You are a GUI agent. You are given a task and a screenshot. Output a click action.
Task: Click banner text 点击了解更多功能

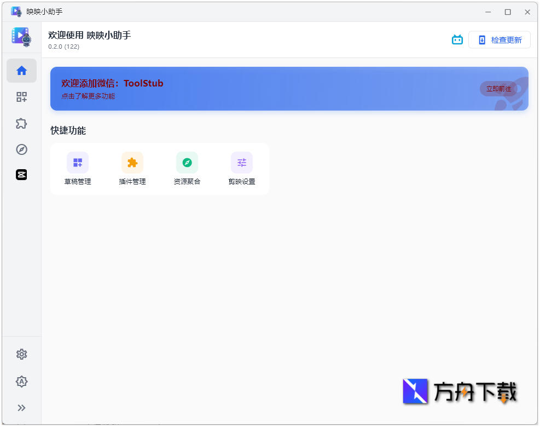point(88,96)
